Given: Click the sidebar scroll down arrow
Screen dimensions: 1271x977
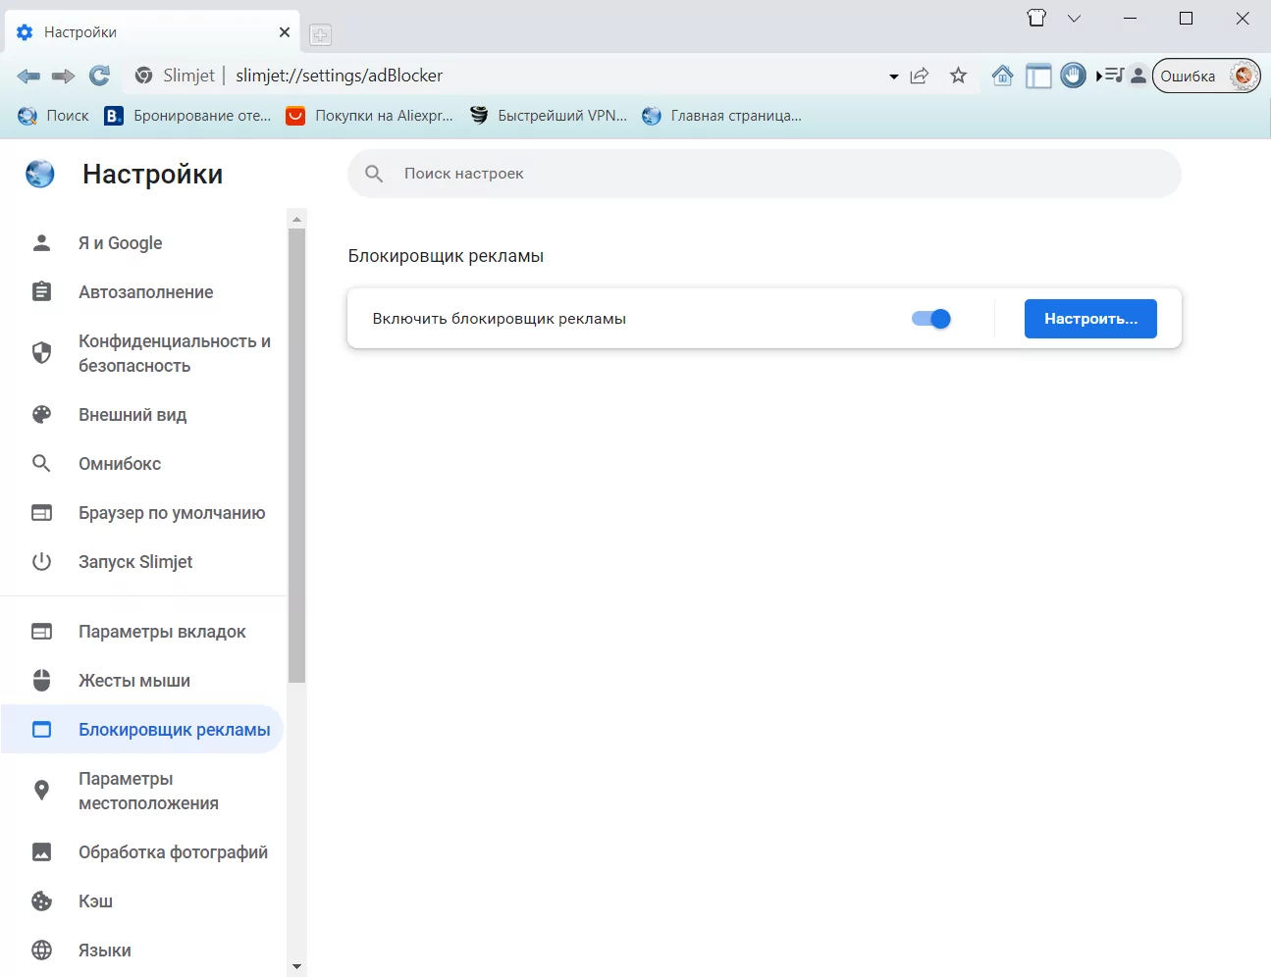Looking at the screenshot, I should 297,967.
